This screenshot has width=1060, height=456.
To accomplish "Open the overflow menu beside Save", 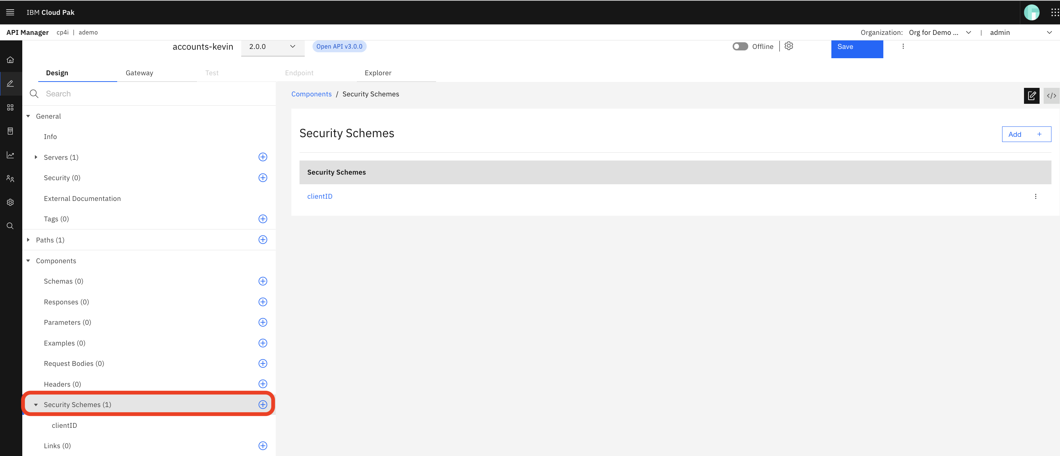I will 903,46.
